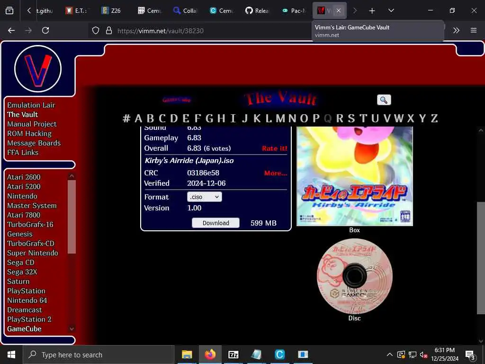Browse vault games under the # symbol
The width and height of the screenshot is (485, 364).
point(126,118)
